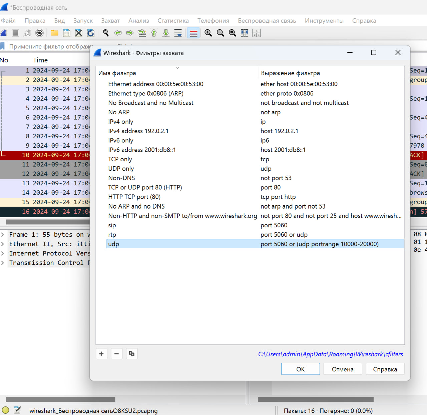Toggle auto-scroll during live capture icon

[x=178, y=33]
